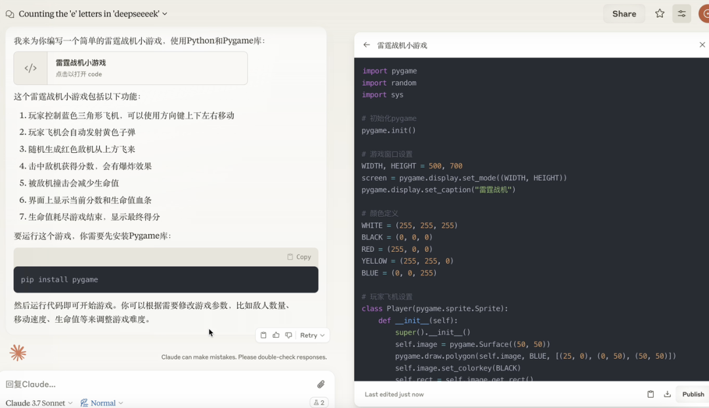
Task: Click the Share button
Action: click(x=624, y=14)
